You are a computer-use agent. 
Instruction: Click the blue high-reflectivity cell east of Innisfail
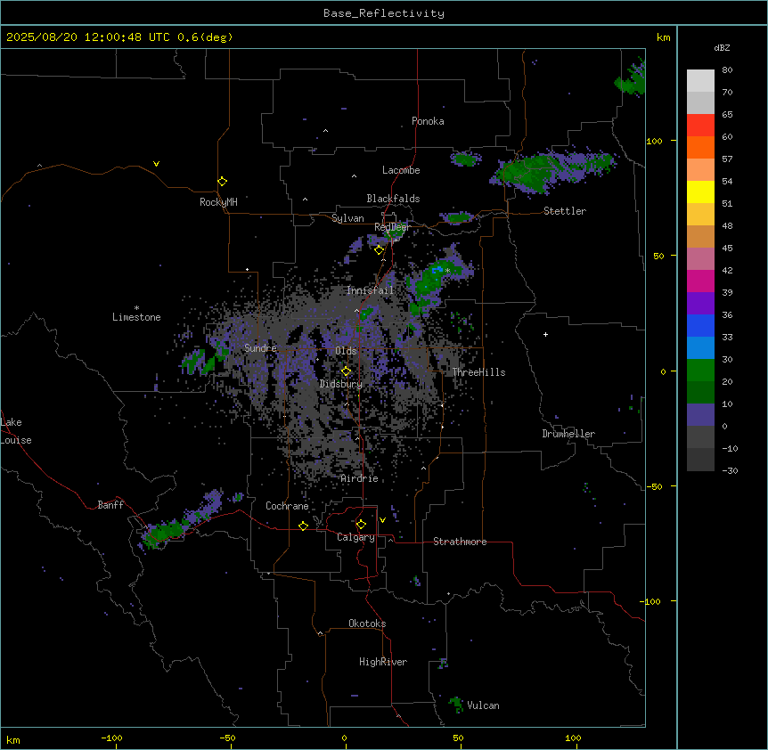click(x=437, y=269)
